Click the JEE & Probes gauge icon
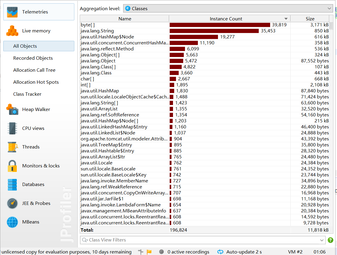 pos(12,203)
